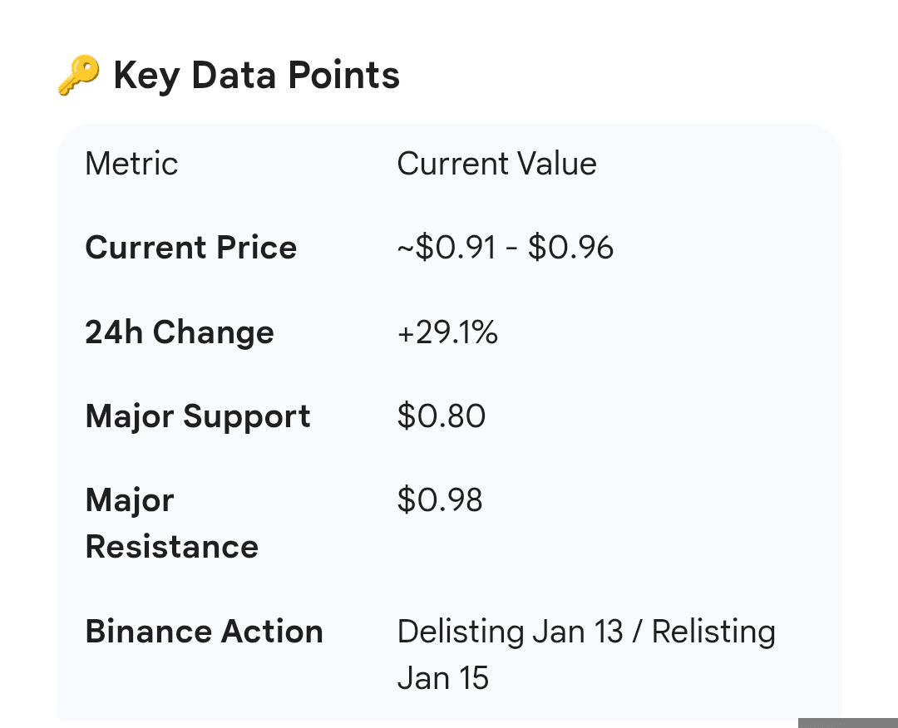The height and width of the screenshot is (728, 898).
Task: Select the Major Resistance row label
Action: (x=171, y=524)
